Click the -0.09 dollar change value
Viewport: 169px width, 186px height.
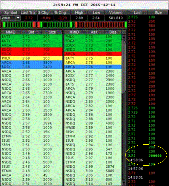tap(46, 18)
